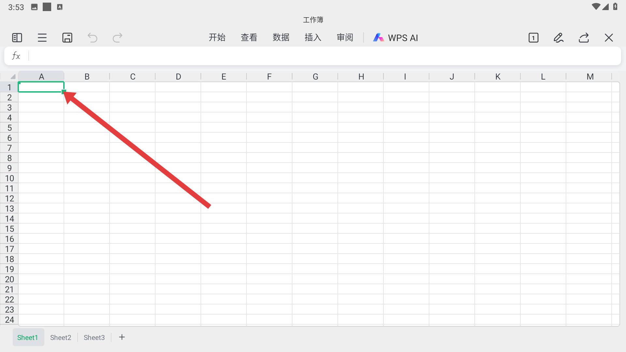Open the hamburger menu icon
Viewport: 626px width, 352px height.
tap(42, 38)
